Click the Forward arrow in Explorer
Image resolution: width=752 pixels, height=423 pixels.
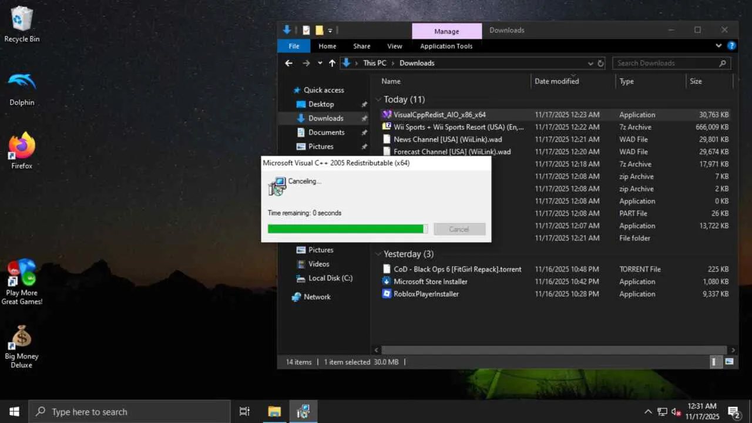click(306, 63)
